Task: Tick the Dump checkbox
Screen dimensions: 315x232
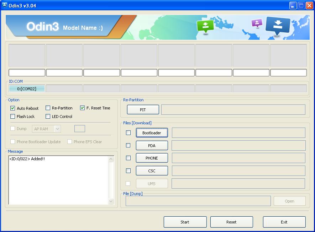Action: pyautogui.click(x=13, y=129)
